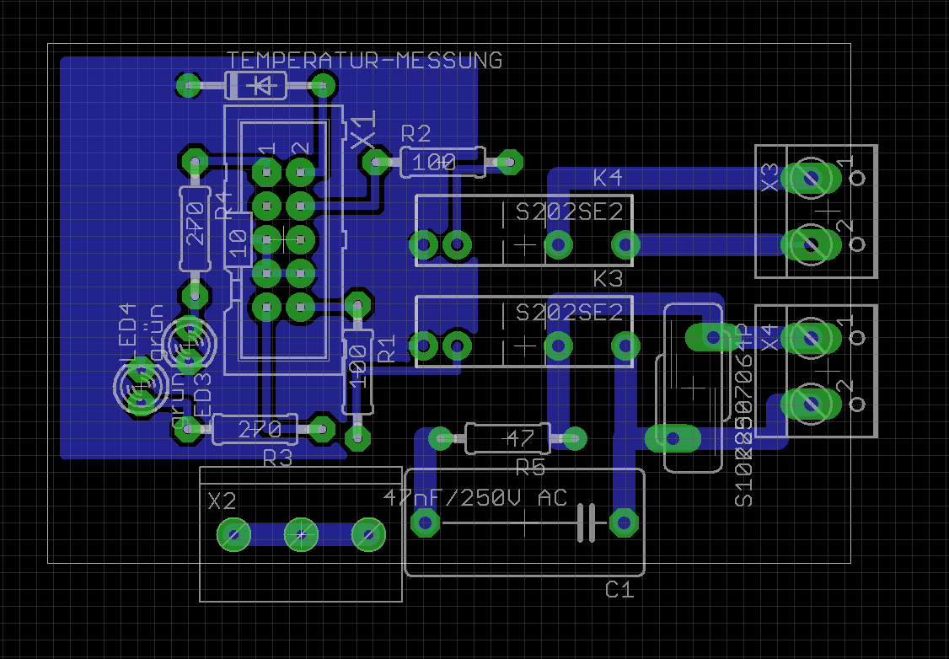This screenshot has width=949, height=659.
Task: Select the leftmost pad of relay K4
Action: click(x=423, y=245)
